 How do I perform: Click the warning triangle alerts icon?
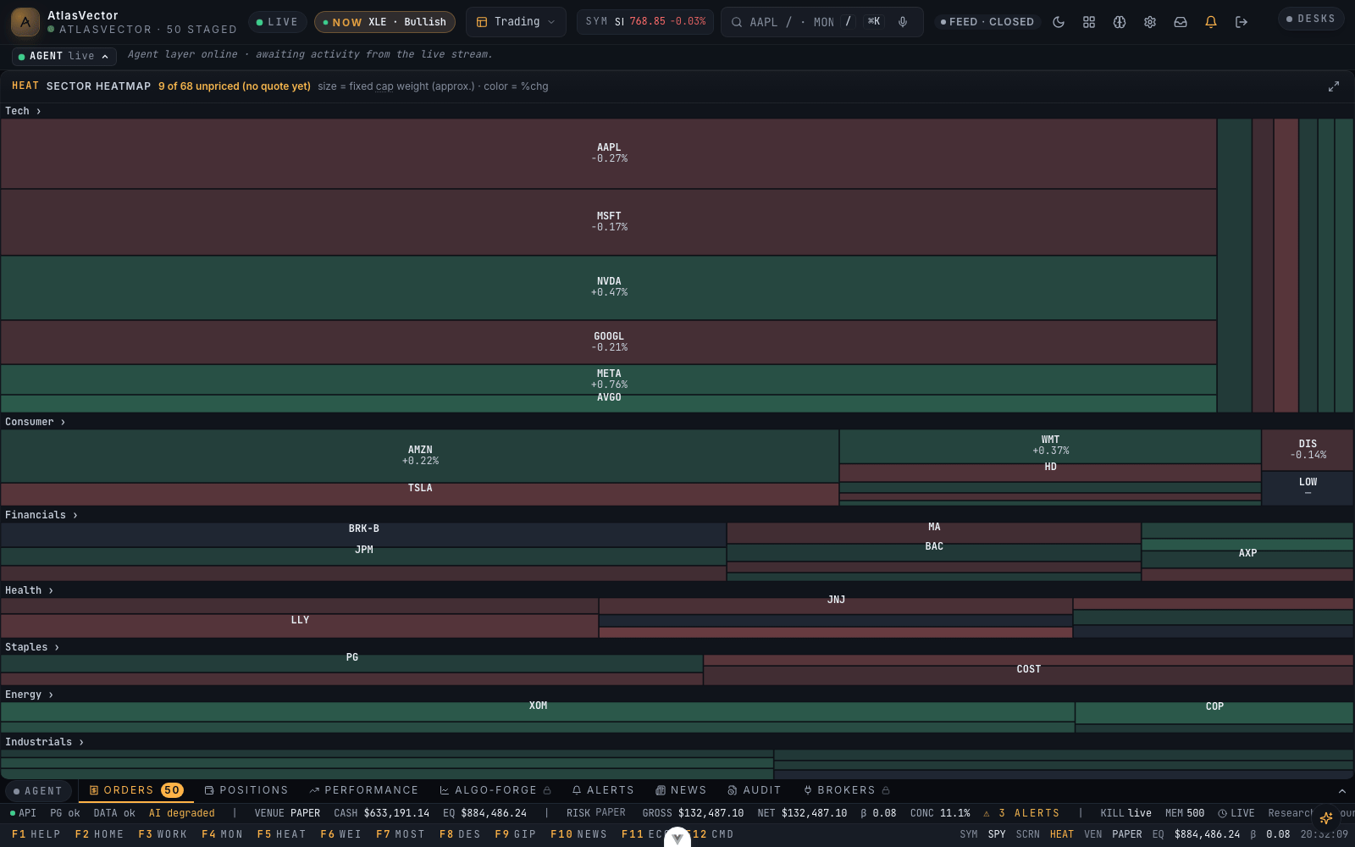pos(986,813)
